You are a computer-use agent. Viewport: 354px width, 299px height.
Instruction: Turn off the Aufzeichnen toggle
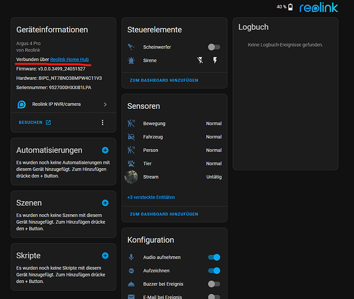point(214,271)
